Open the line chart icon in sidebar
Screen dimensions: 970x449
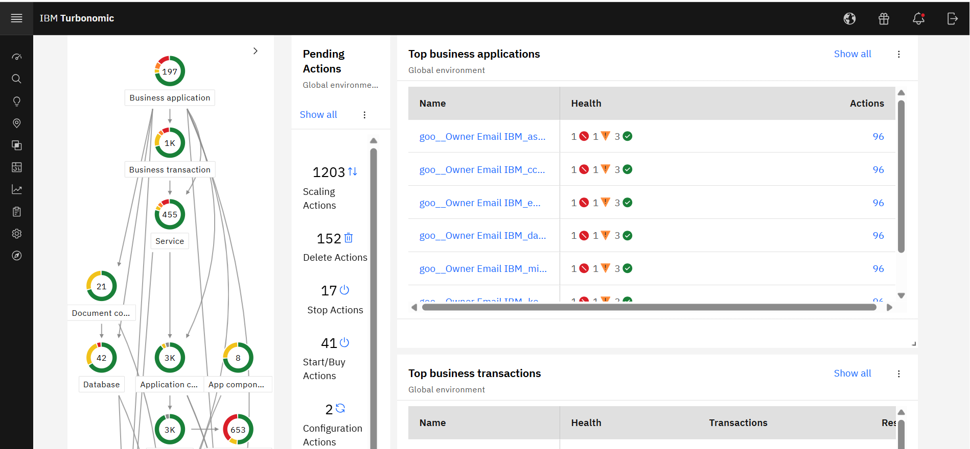pos(16,190)
